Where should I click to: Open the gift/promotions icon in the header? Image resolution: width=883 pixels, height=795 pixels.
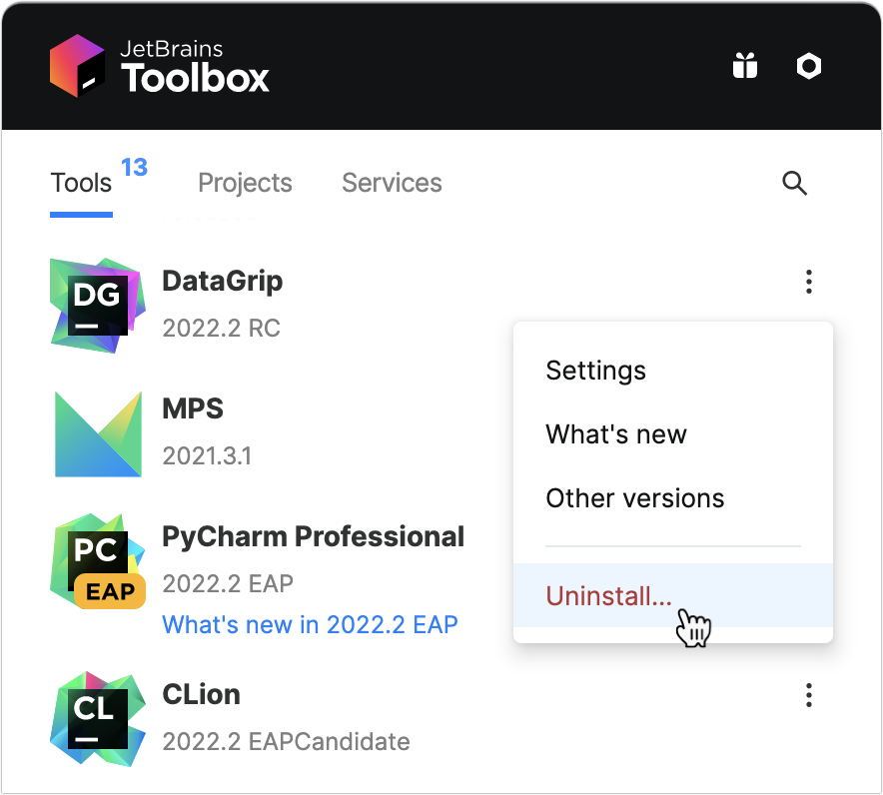(x=744, y=65)
